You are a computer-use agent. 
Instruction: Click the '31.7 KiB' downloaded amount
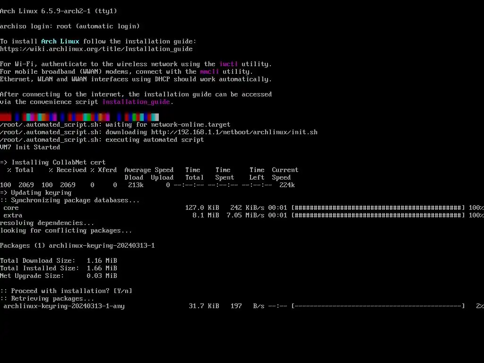click(204, 306)
